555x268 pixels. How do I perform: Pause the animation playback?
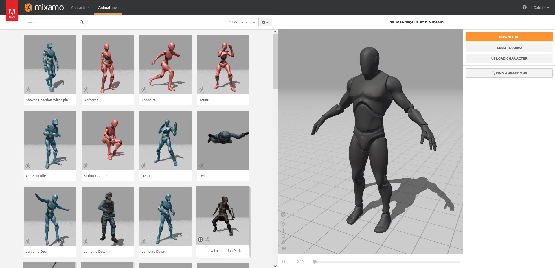click(x=284, y=261)
